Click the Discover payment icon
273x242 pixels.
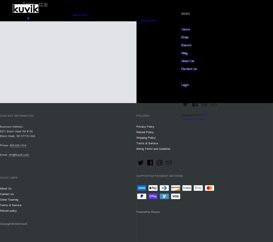click(x=176, y=188)
